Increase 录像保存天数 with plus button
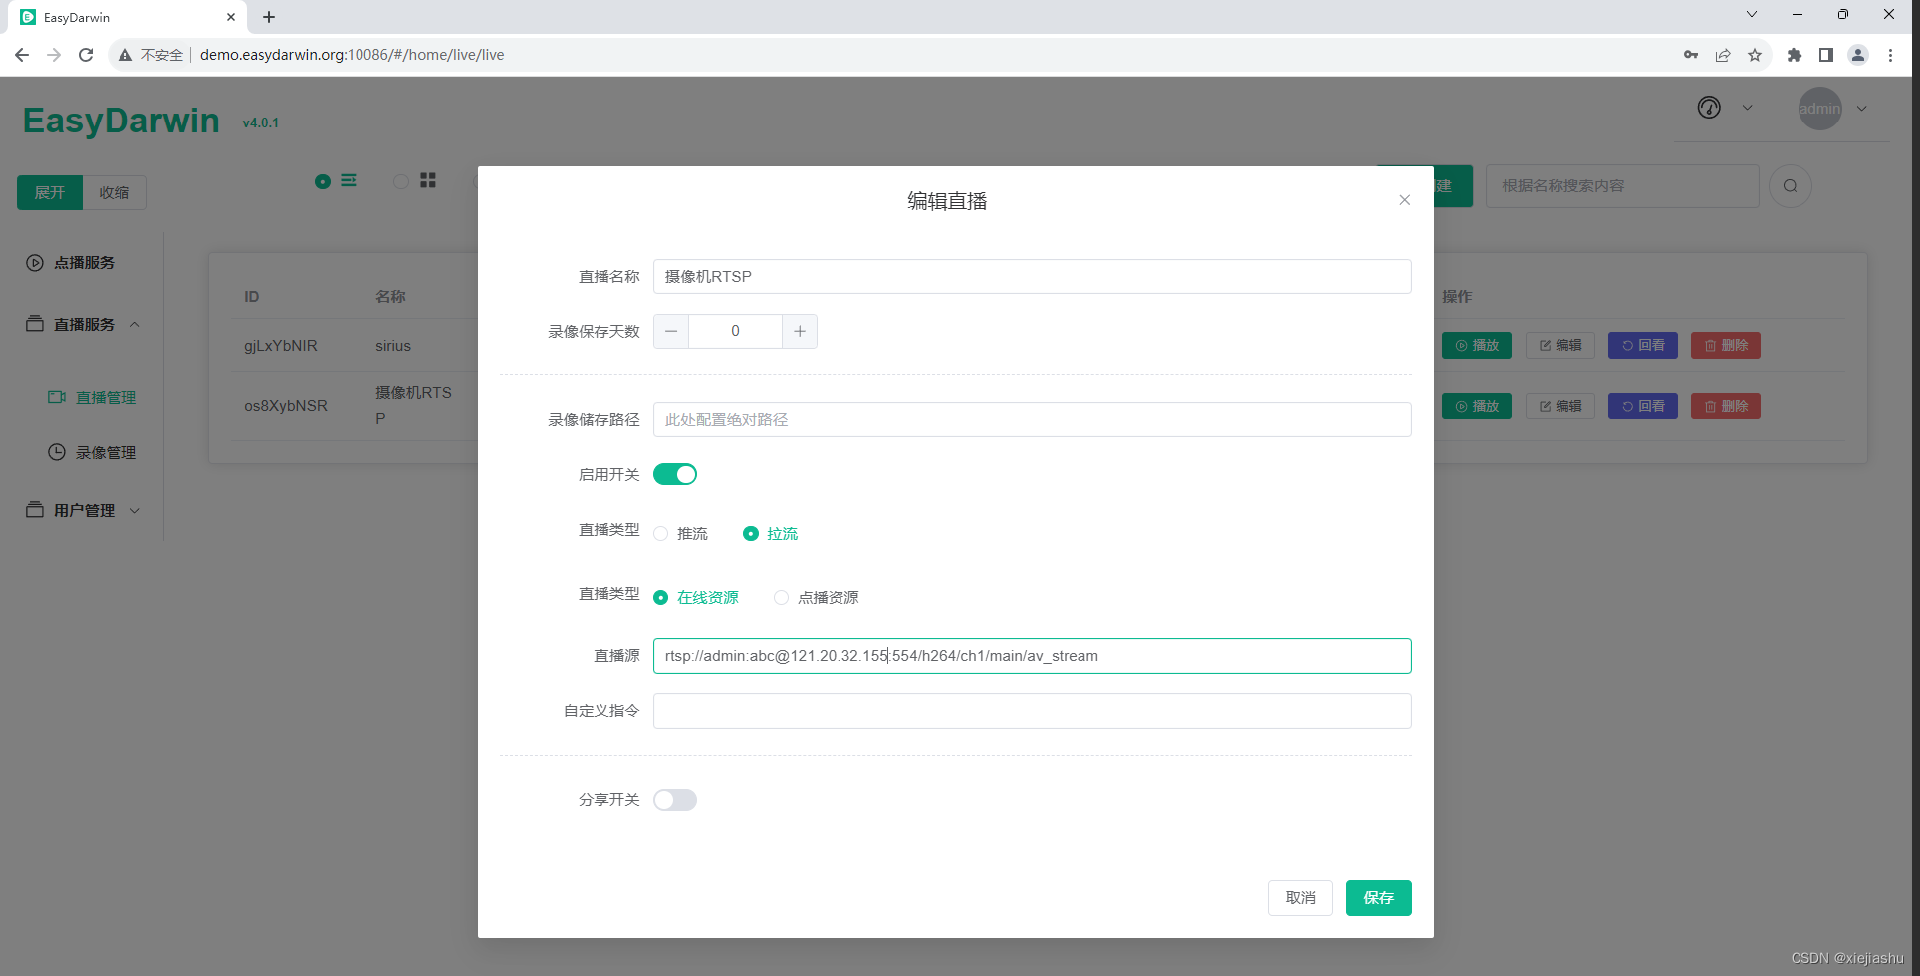The width and height of the screenshot is (1920, 976). click(x=800, y=331)
